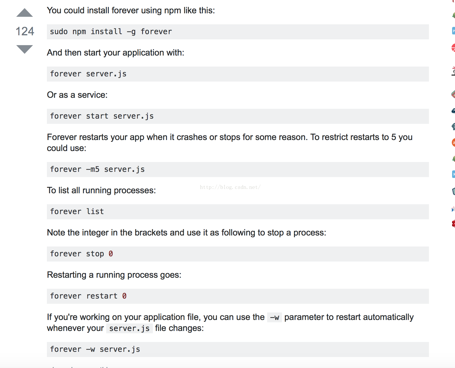Open the red cube icon at right edge
The image size is (455, 368).
point(453,223)
